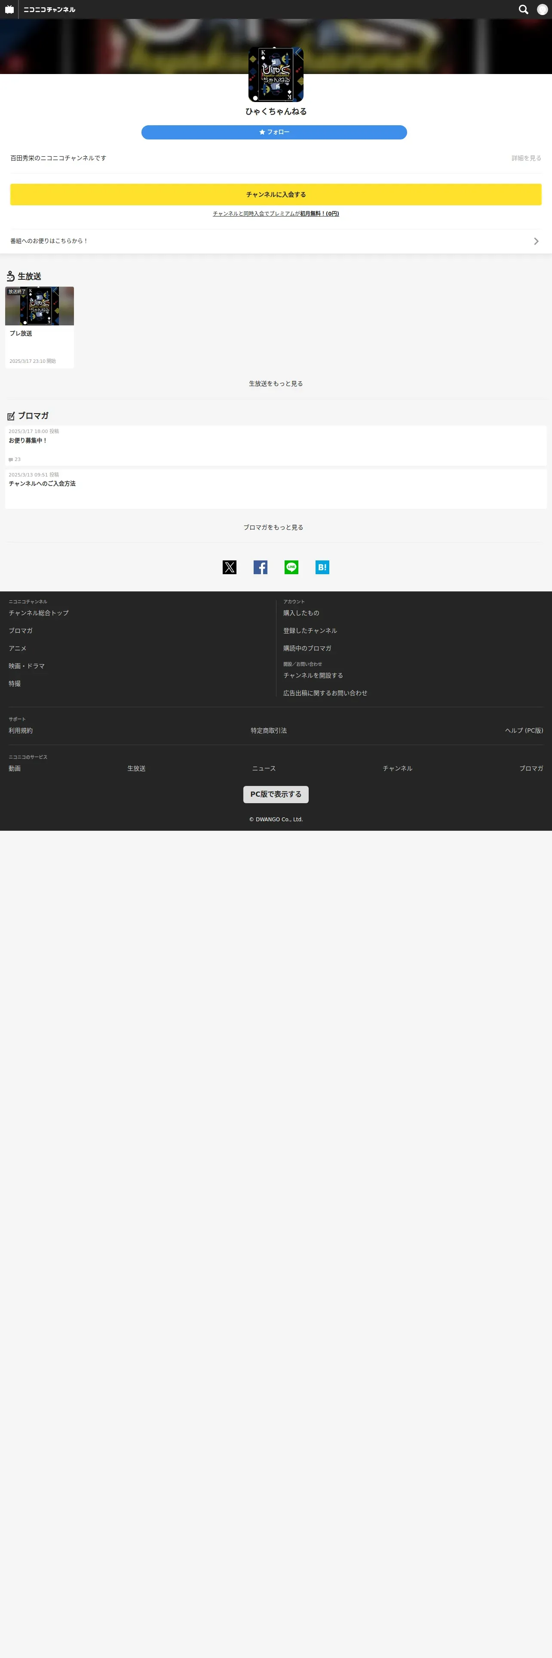The height and width of the screenshot is (1658, 552).
Task: Click ニコニコチャンネル header title
Action: pyautogui.click(x=49, y=9)
